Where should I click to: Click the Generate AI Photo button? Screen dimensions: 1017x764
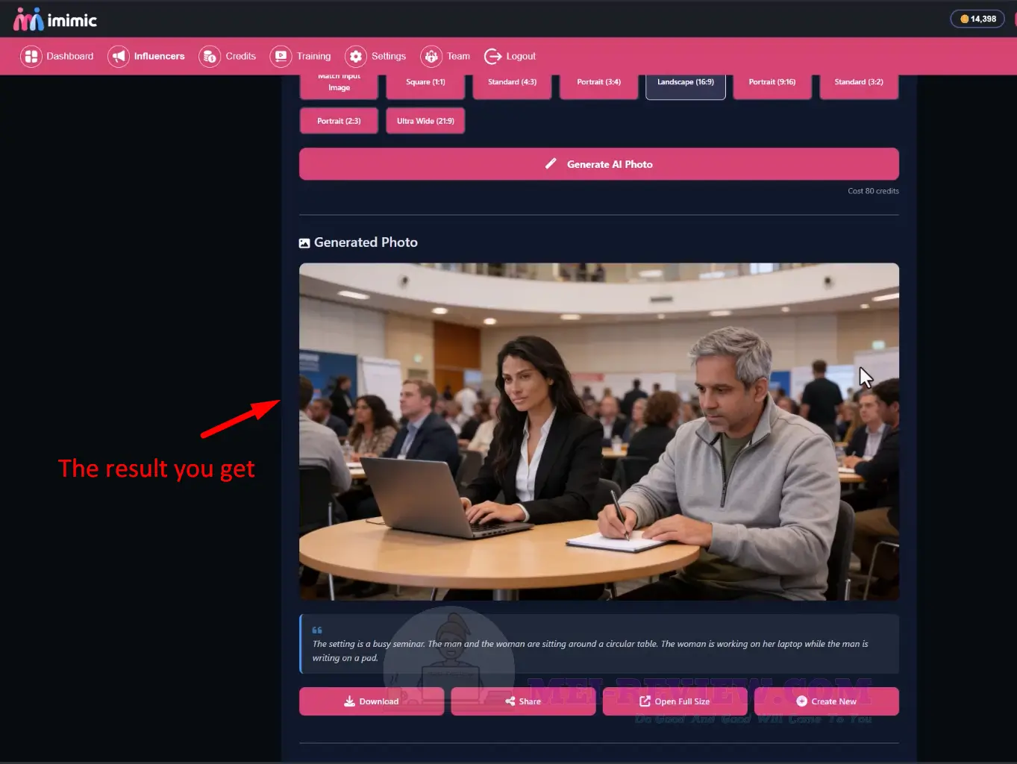(599, 164)
